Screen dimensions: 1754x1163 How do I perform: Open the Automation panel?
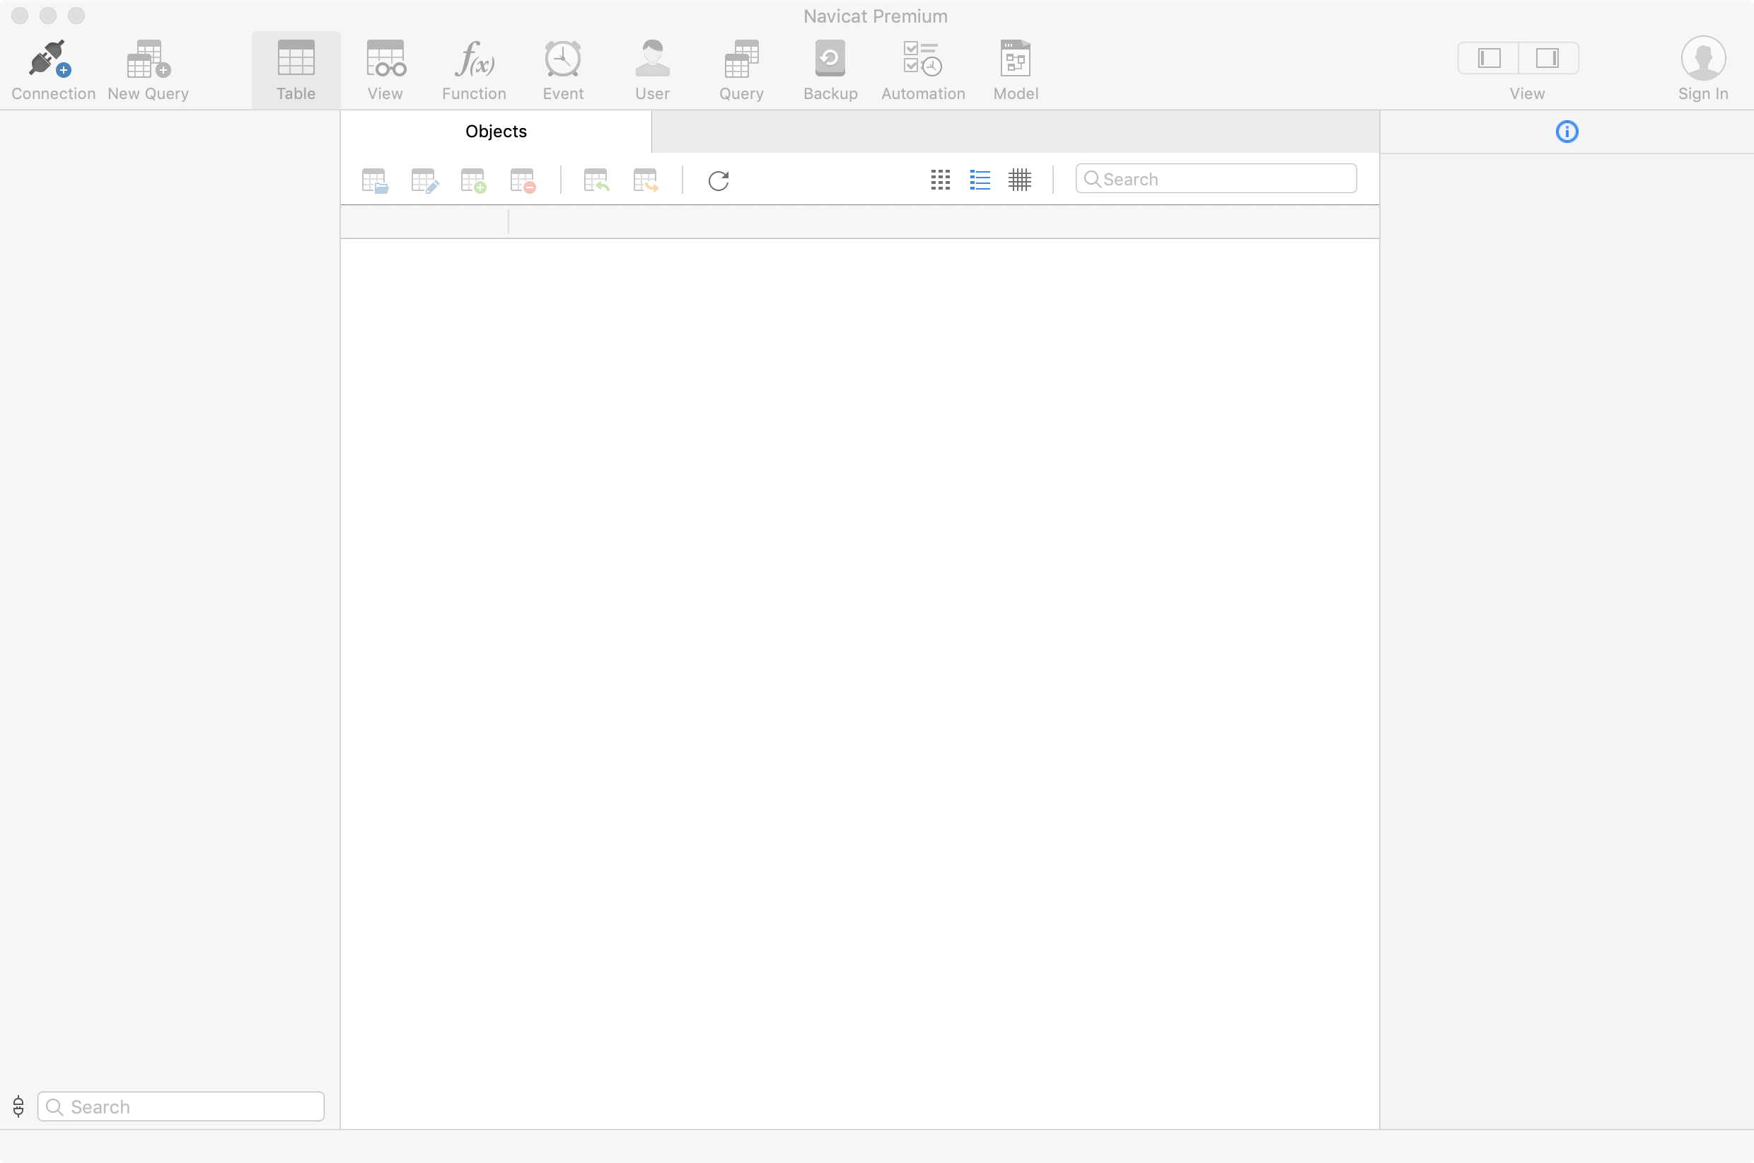pyautogui.click(x=922, y=66)
